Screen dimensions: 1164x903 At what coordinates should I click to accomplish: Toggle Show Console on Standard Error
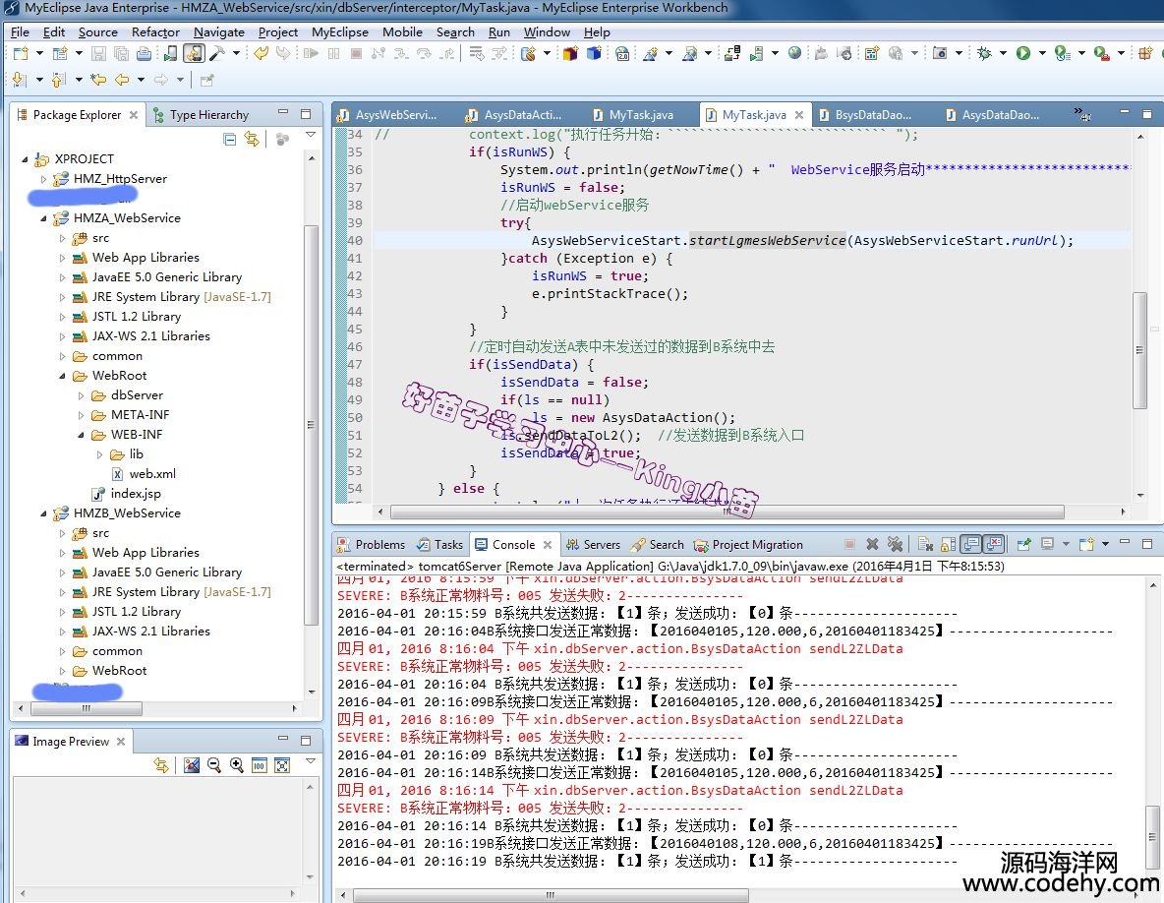pyautogui.click(x=994, y=544)
